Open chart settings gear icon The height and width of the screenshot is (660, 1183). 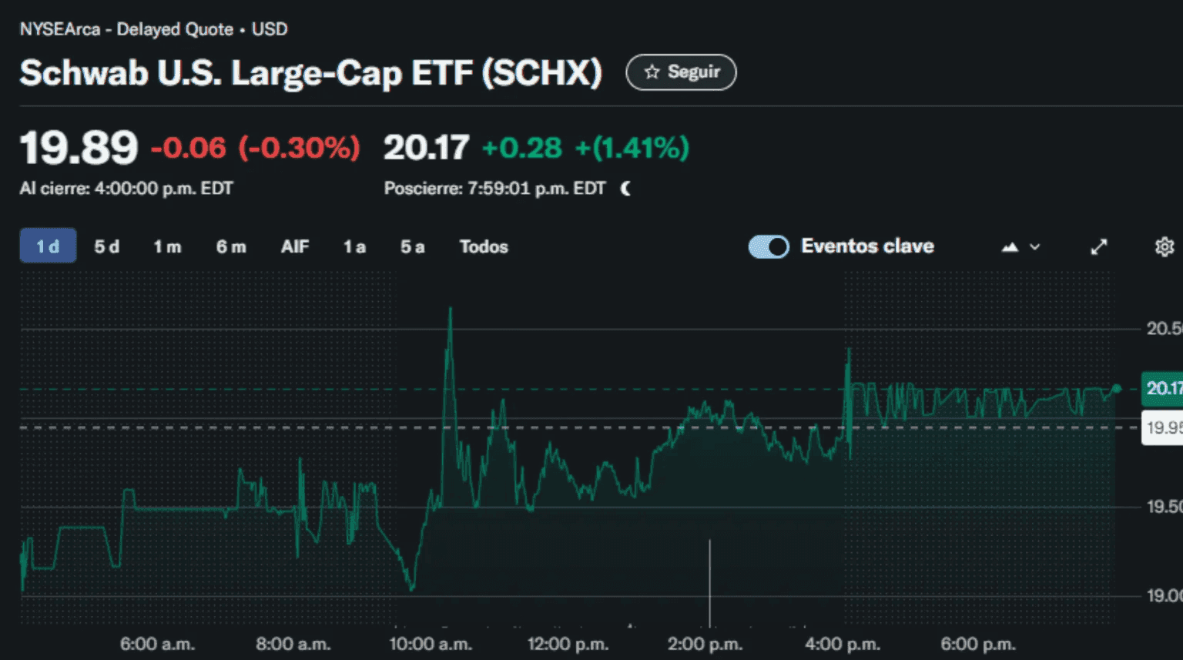coord(1165,246)
